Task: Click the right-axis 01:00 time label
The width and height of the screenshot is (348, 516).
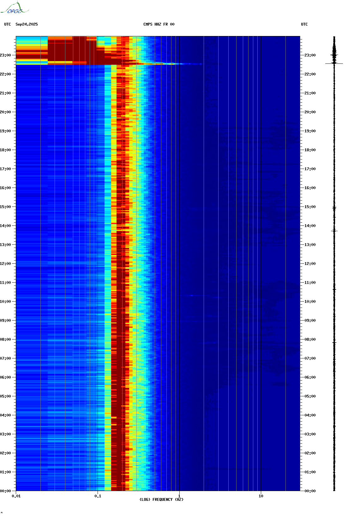Action: click(x=310, y=472)
